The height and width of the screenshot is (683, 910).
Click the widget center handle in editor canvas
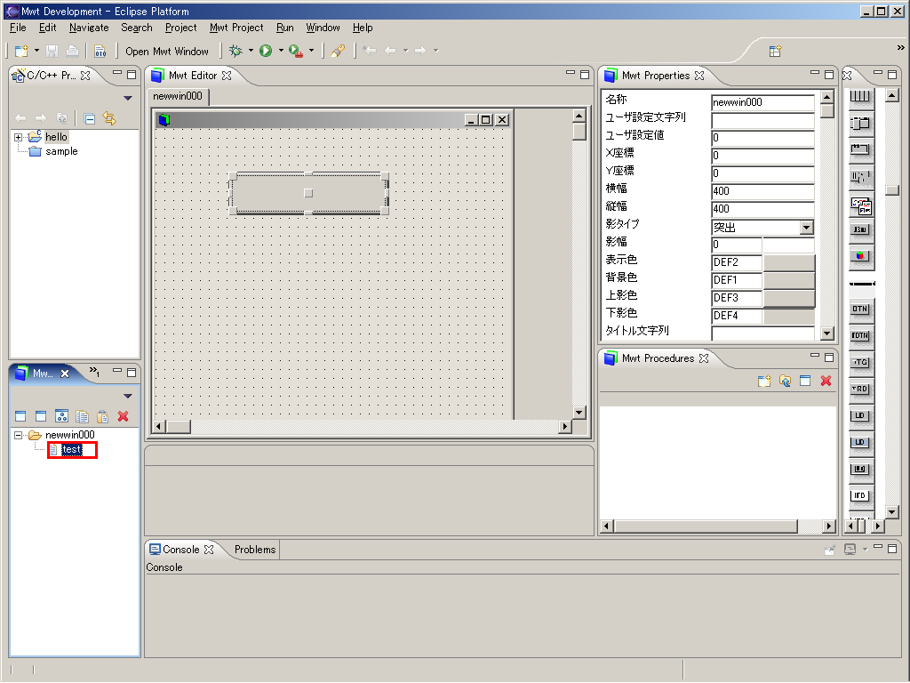(x=308, y=193)
